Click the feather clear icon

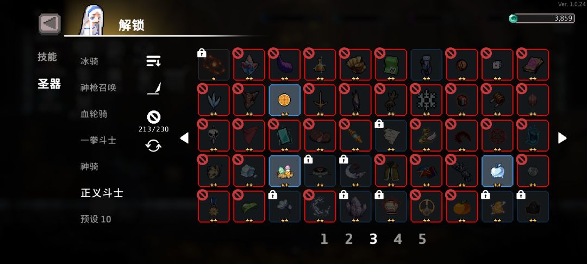[153, 89]
